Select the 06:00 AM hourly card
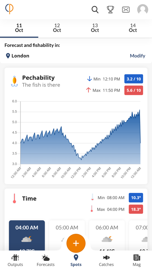This screenshot has width=152, height=269. (107, 235)
